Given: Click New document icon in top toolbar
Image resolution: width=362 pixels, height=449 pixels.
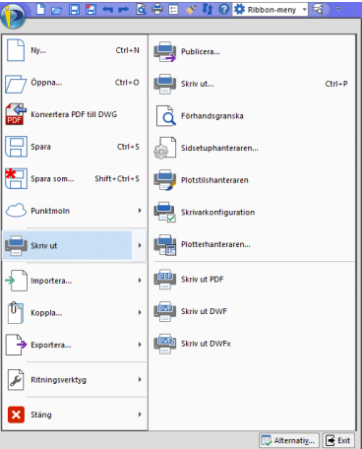Looking at the screenshot, I should (x=40, y=9).
